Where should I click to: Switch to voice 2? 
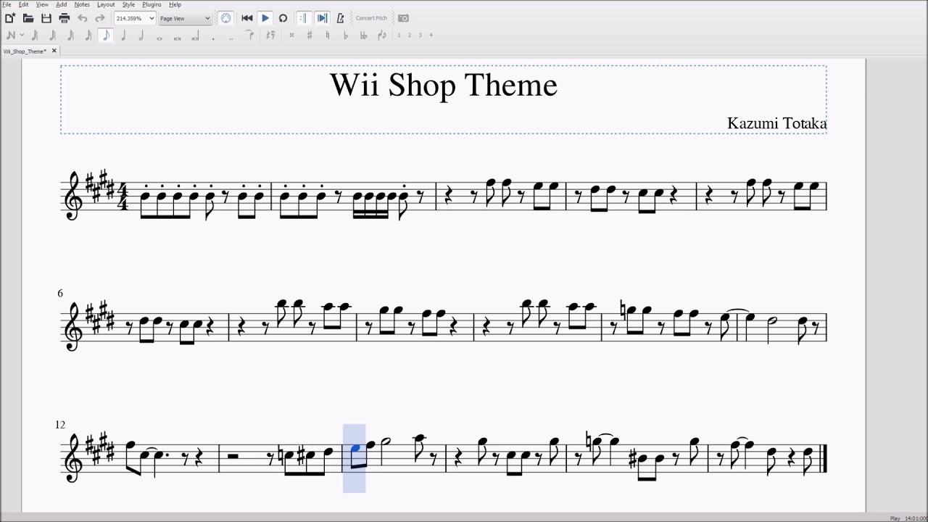(410, 35)
